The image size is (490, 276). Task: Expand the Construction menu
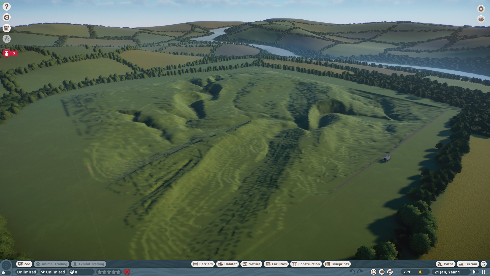(x=306, y=264)
